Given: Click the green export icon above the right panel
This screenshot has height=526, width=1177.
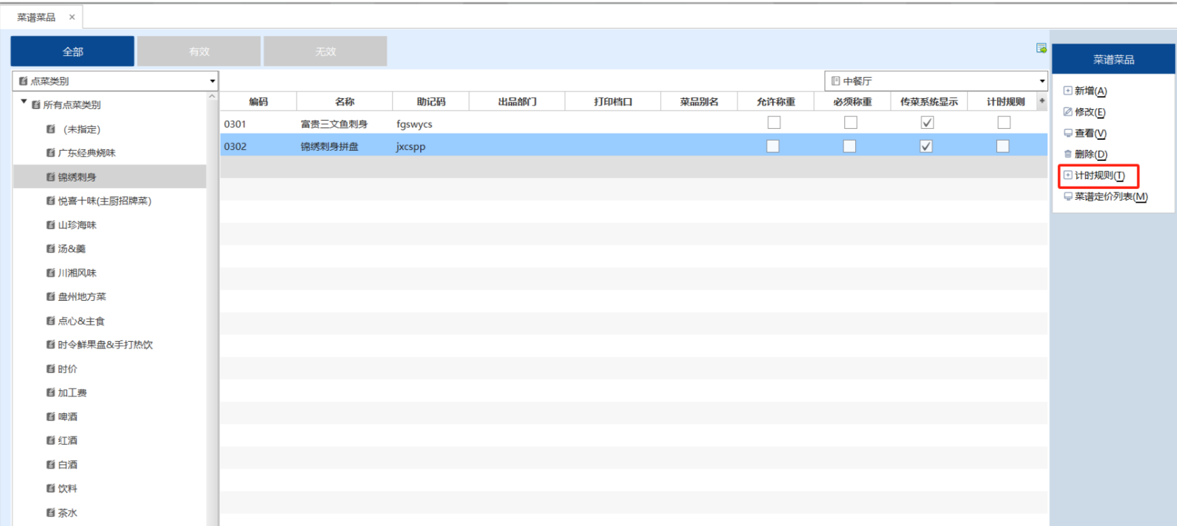Looking at the screenshot, I should (x=1041, y=48).
